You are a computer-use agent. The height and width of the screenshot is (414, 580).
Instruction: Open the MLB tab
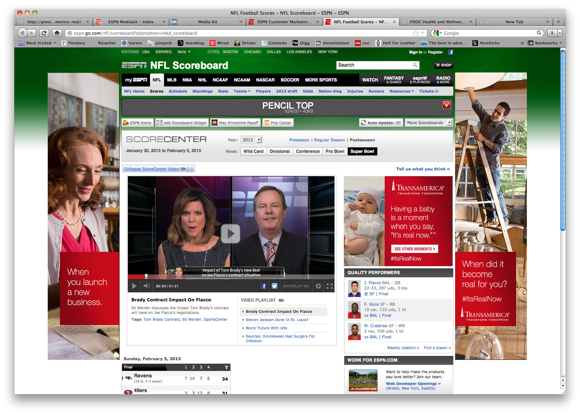point(172,80)
